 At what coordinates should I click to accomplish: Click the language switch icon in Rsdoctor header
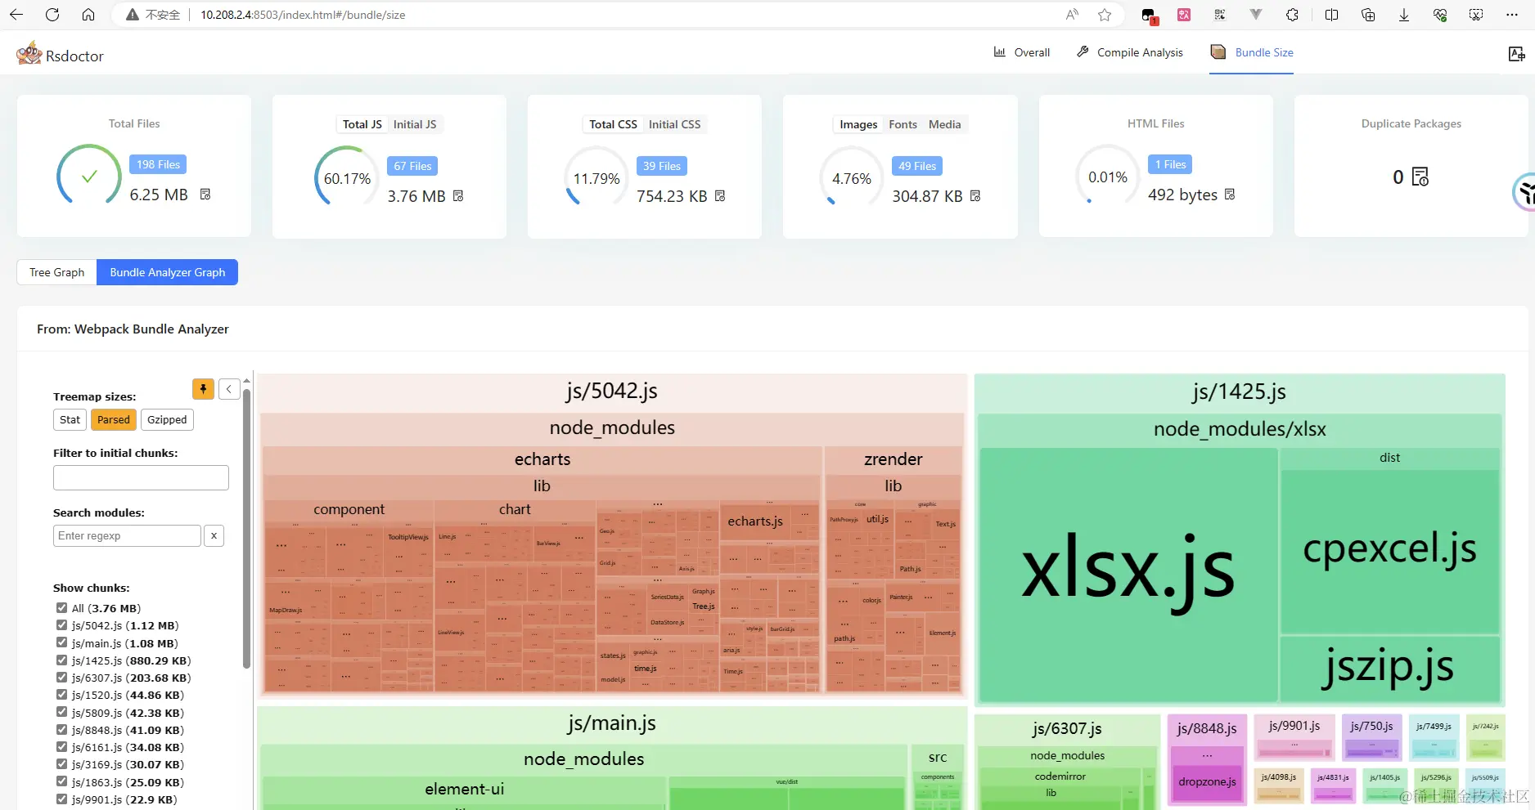pyautogui.click(x=1516, y=54)
